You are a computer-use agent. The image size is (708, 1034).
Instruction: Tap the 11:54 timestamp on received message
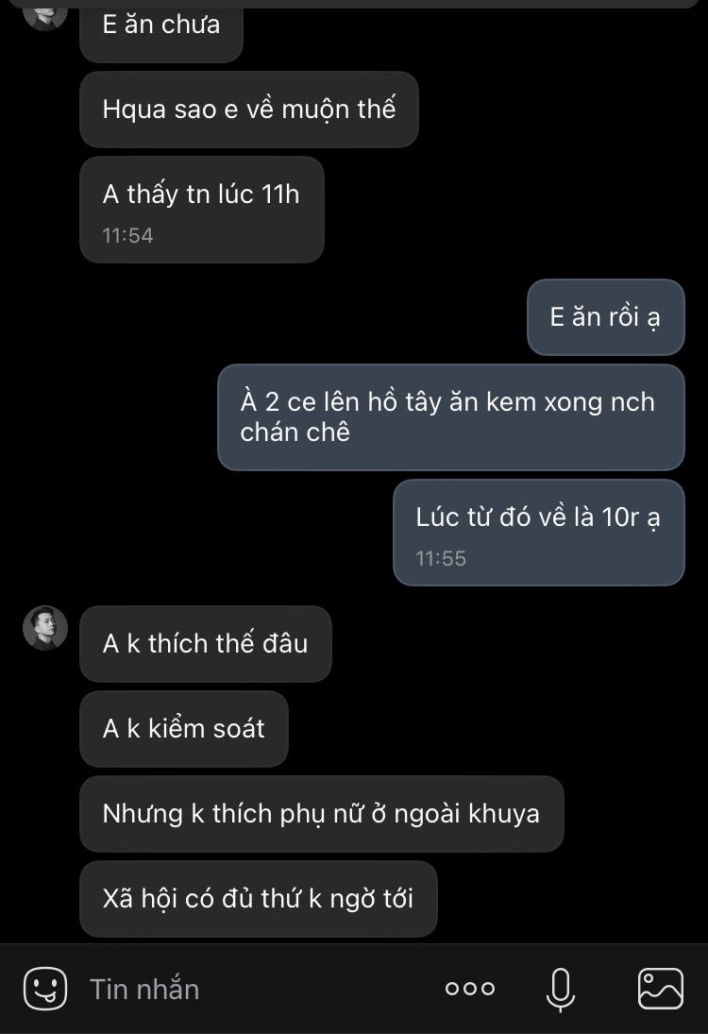[127, 235]
